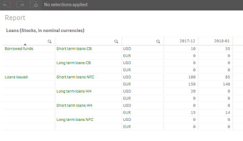Select Short term loans HH cell
The width and height of the screenshot is (243, 141).
click(74, 106)
